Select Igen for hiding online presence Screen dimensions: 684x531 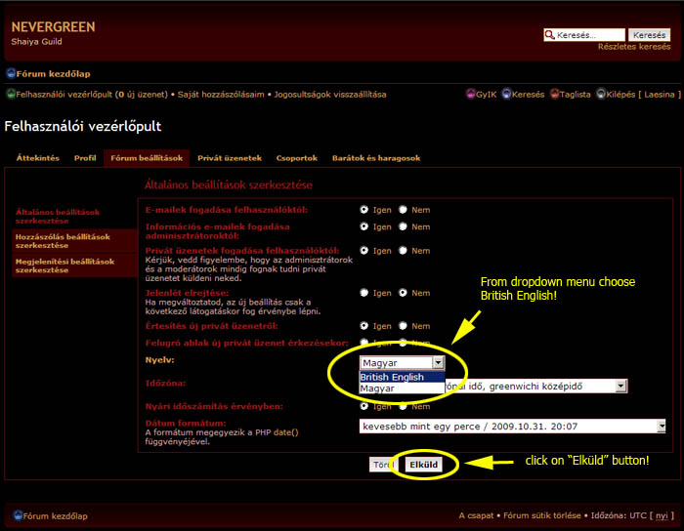(x=364, y=293)
